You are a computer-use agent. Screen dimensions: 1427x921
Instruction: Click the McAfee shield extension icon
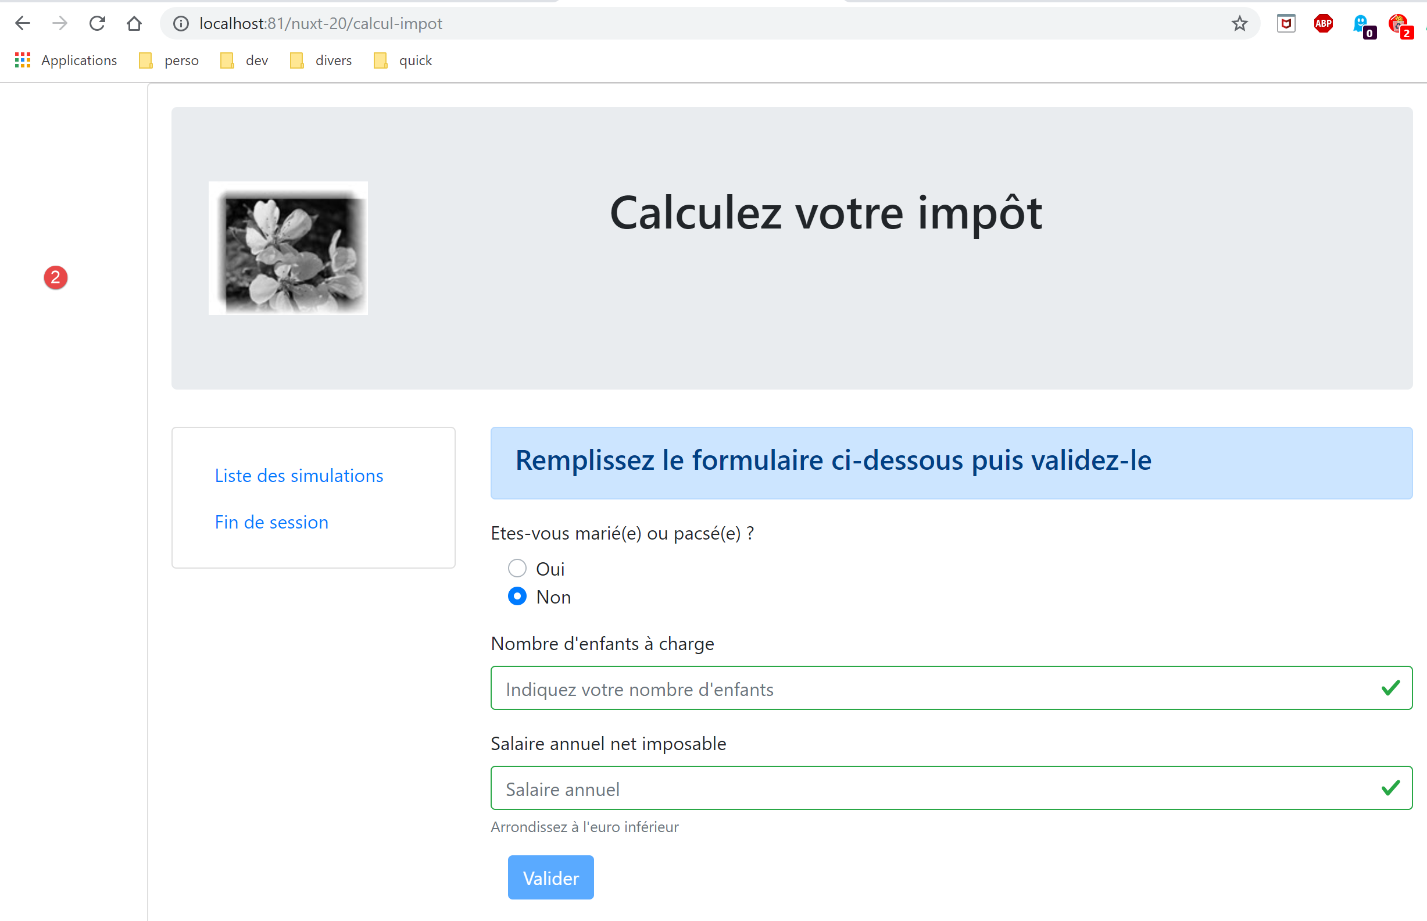[x=1286, y=23]
